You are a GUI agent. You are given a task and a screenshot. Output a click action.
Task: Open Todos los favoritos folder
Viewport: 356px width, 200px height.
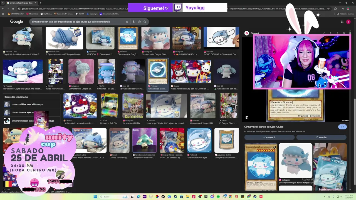tap(345, 14)
